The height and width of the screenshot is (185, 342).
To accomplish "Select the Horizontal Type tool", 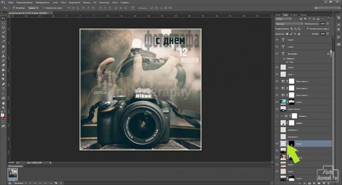I will click(3, 89).
